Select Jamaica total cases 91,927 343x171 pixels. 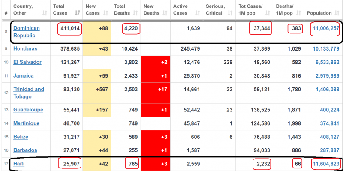point(71,76)
